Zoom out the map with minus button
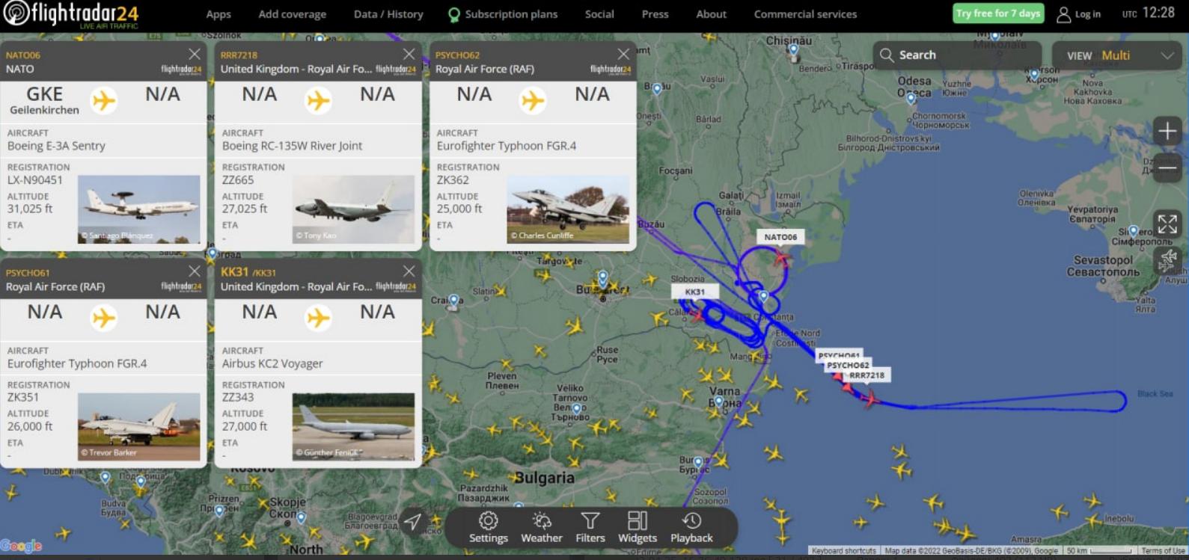 (x=1167, y=168)
